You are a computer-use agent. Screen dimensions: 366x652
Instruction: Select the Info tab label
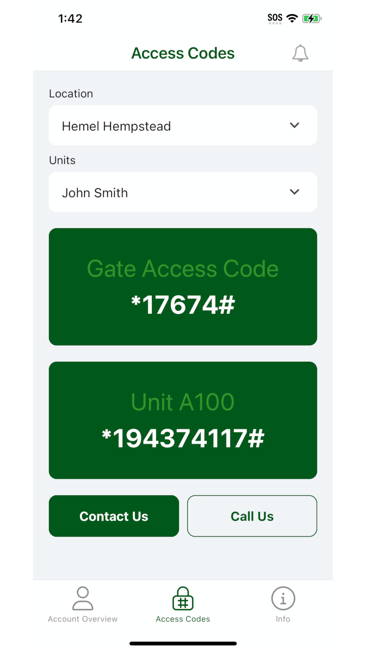[x=283, y=619]
